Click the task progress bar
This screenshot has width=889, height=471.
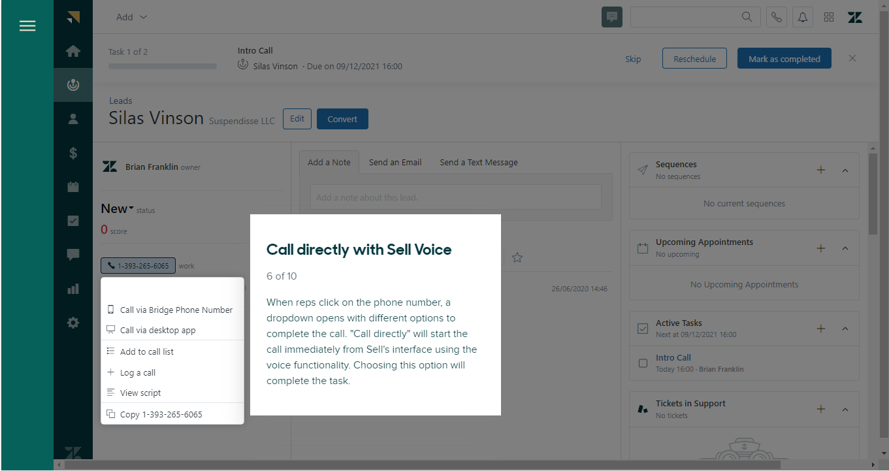[163, 66]
